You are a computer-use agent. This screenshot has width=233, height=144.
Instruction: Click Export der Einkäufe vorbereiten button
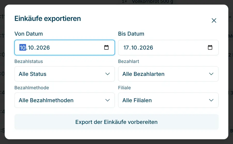click(x=116, y=122)
